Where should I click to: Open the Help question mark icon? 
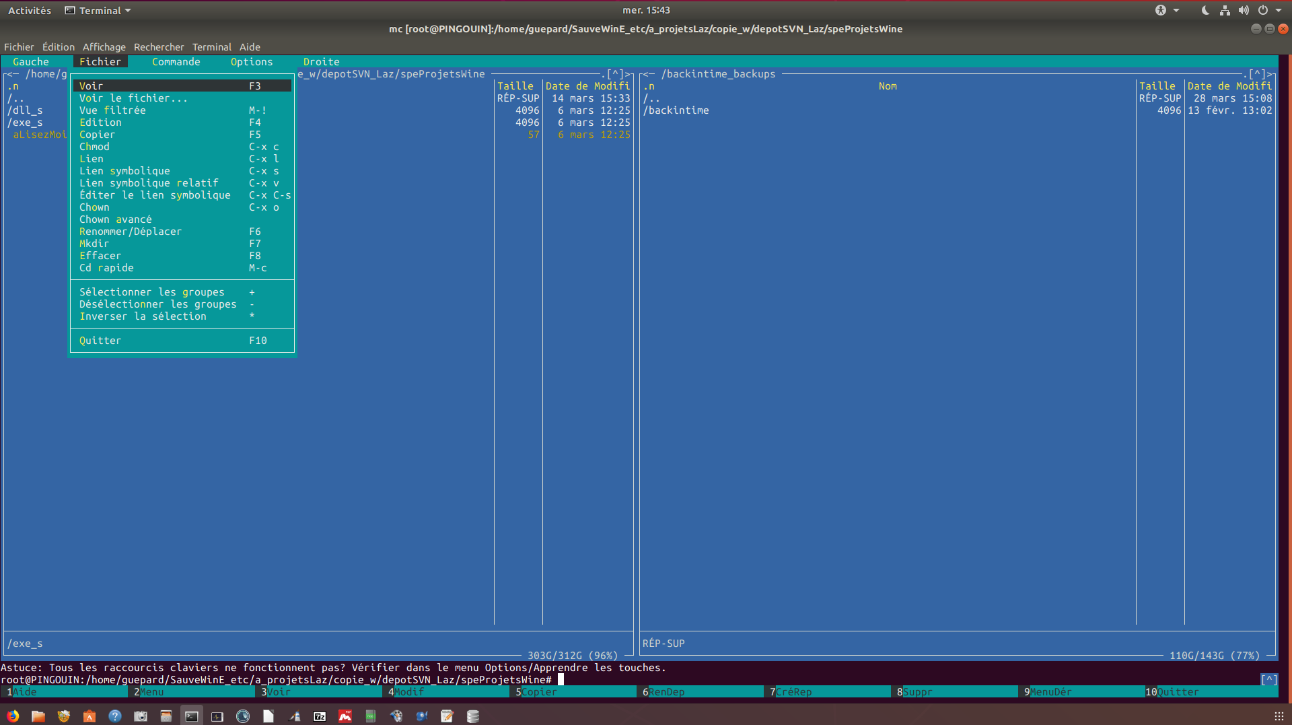coord(115,716)
